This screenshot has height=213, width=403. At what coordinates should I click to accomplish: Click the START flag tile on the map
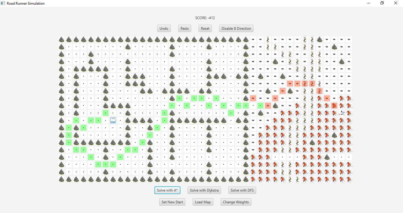click(x=113, y=120)
